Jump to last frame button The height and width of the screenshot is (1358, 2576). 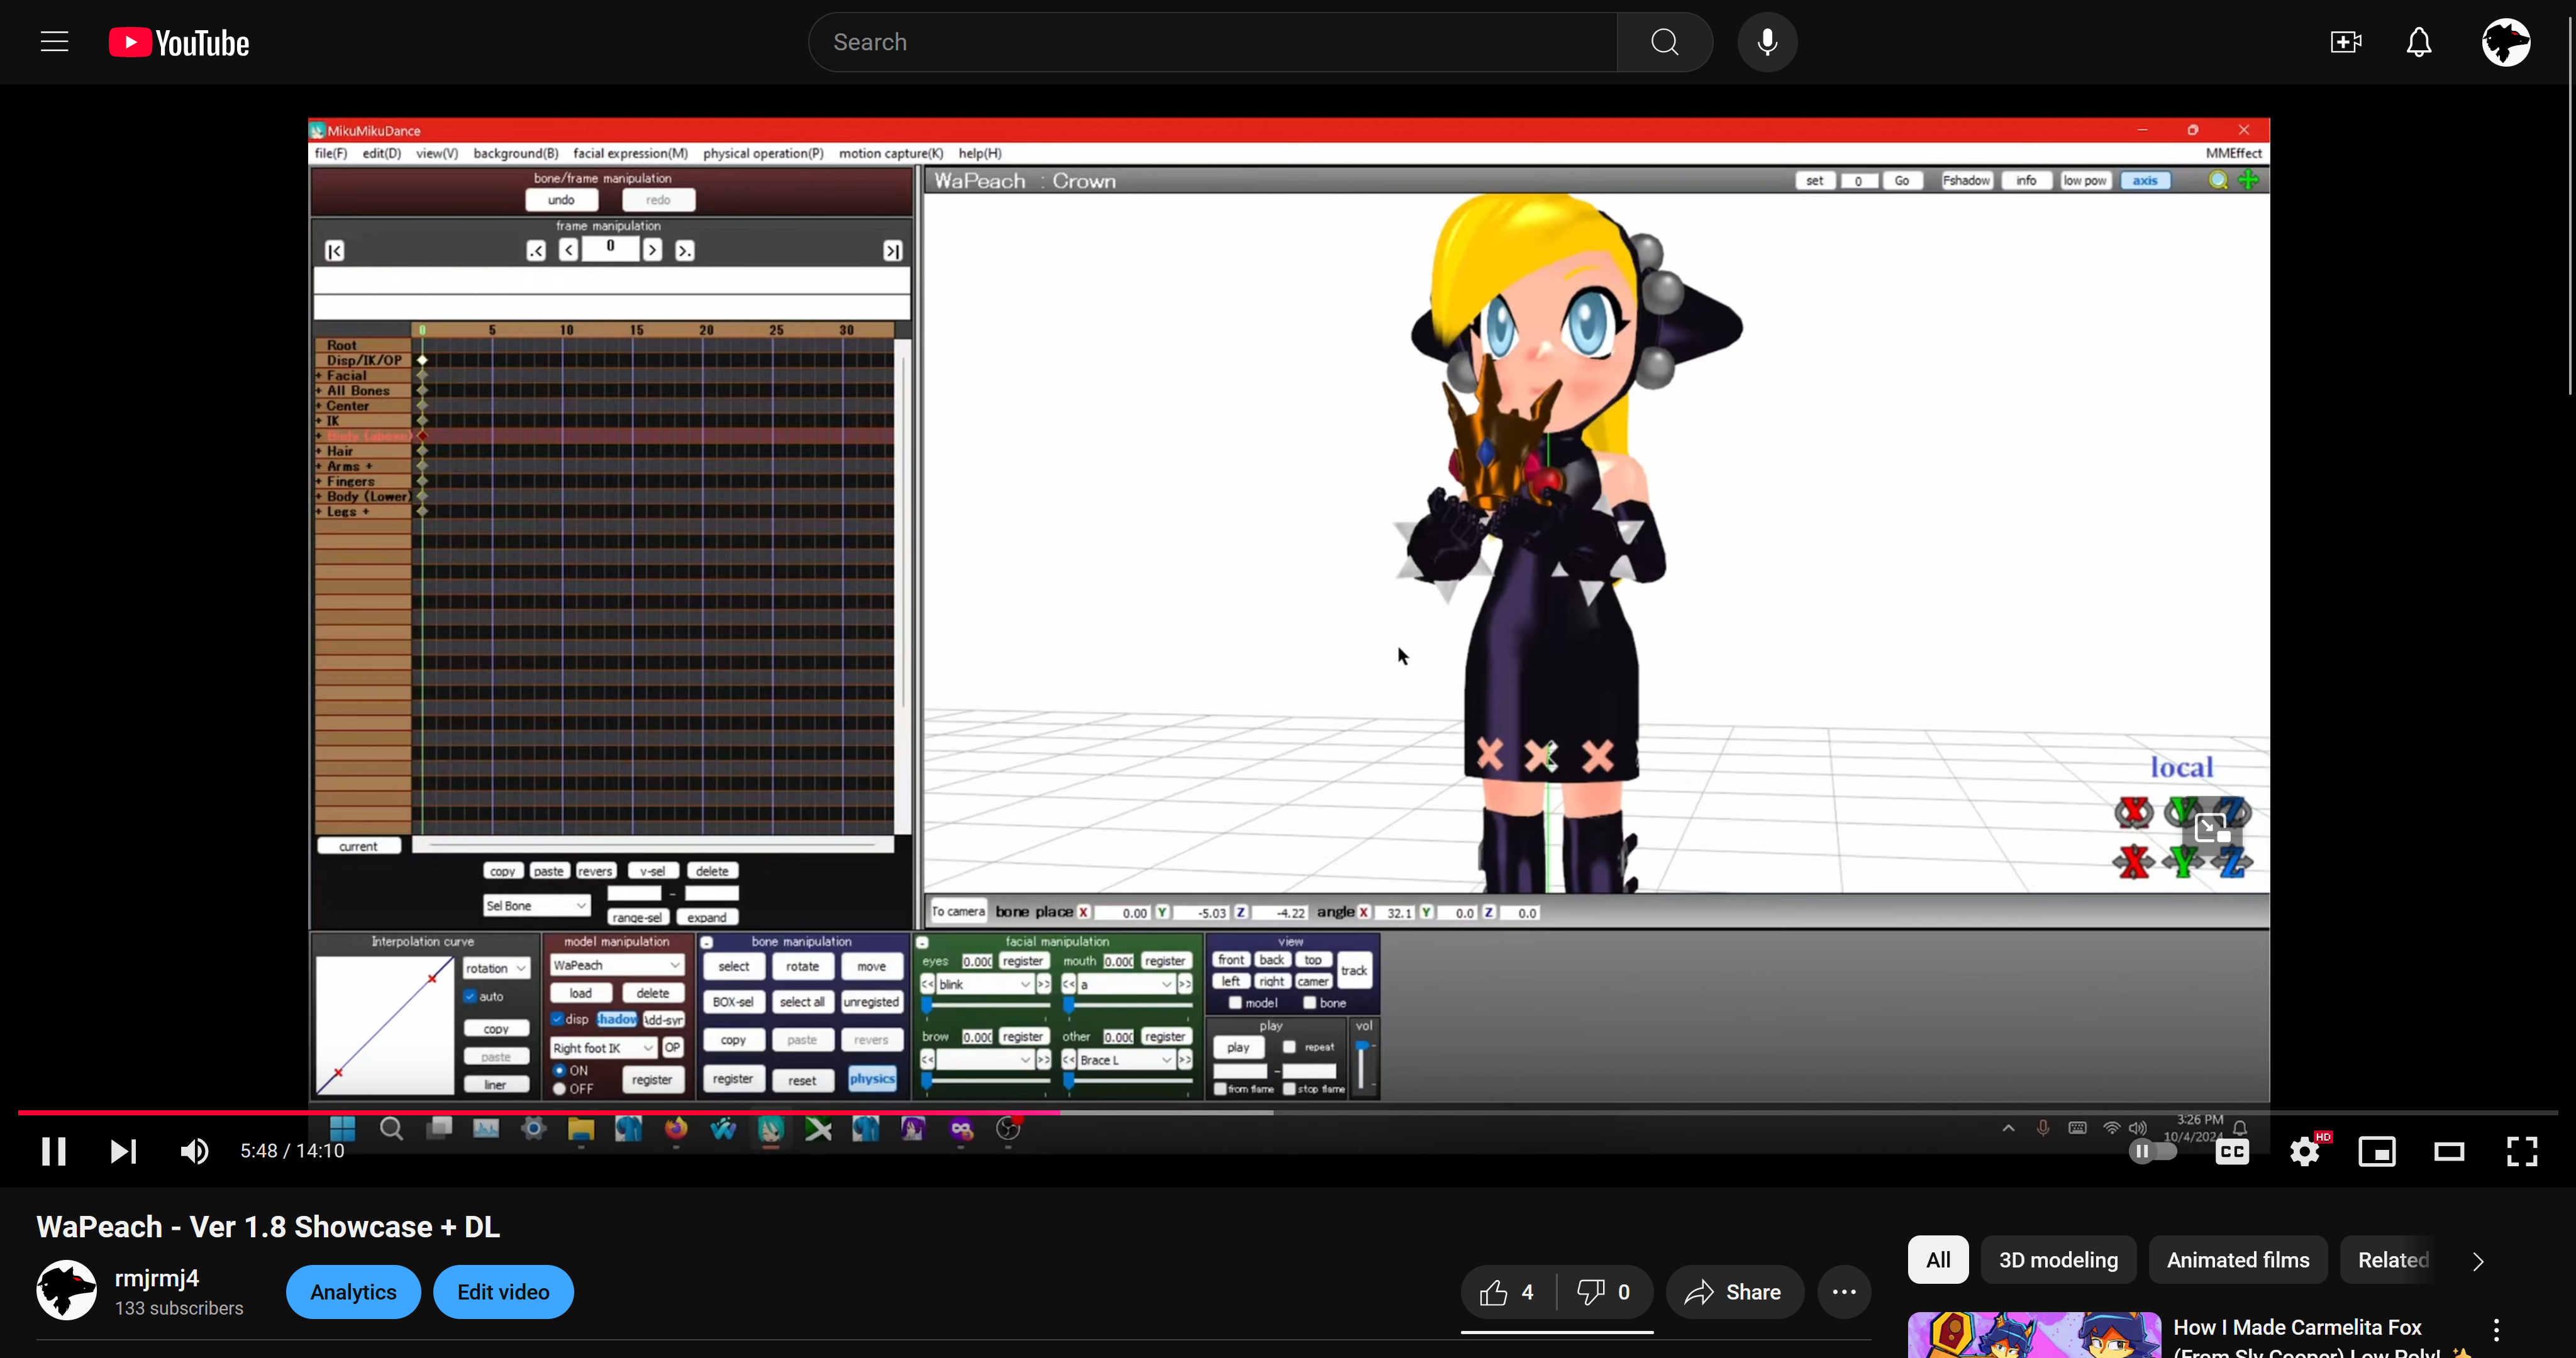[892, 251]
